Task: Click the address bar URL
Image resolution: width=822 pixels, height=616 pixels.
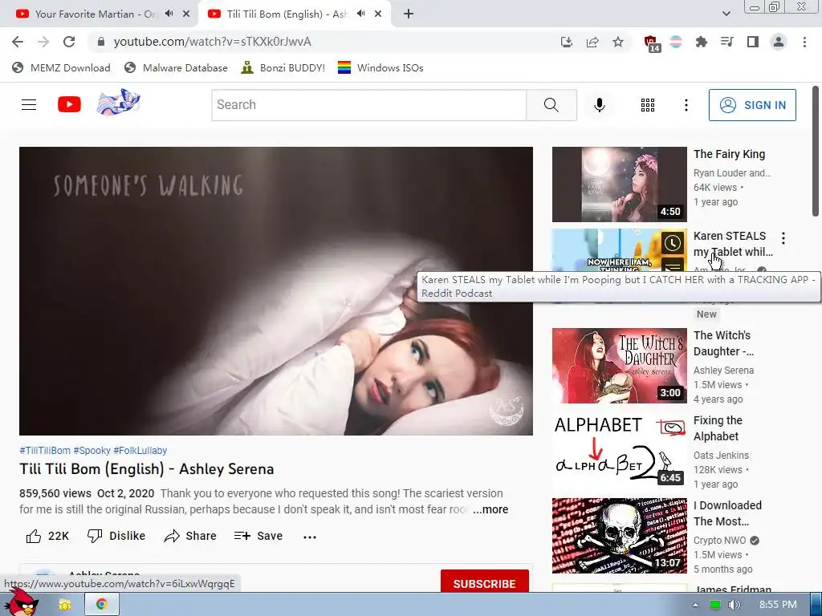Action: click(212, 42)
